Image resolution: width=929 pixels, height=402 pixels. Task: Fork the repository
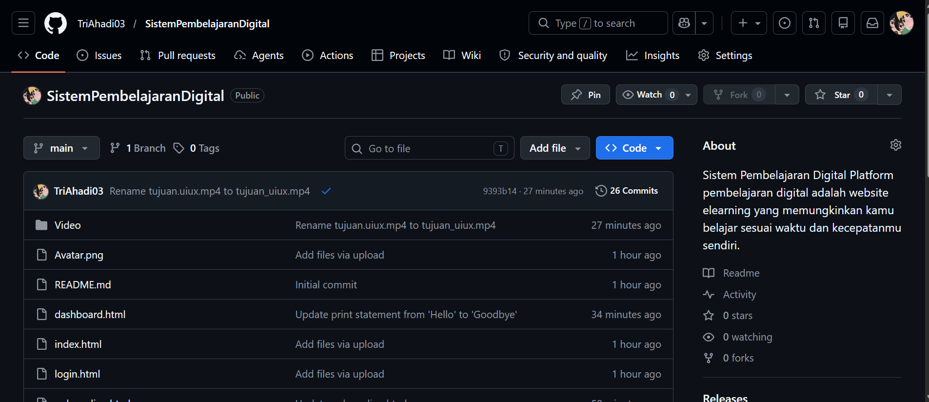[x=739, y=95]
